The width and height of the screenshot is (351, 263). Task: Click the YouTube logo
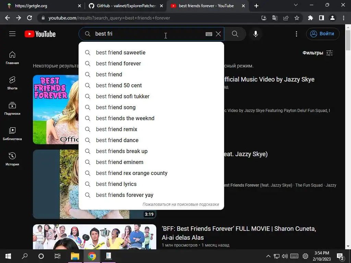click(x=40, y=34)
